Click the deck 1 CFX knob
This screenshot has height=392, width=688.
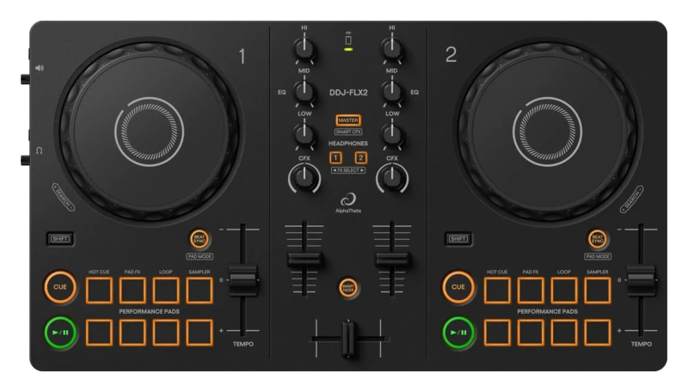[x=304, y=178]
